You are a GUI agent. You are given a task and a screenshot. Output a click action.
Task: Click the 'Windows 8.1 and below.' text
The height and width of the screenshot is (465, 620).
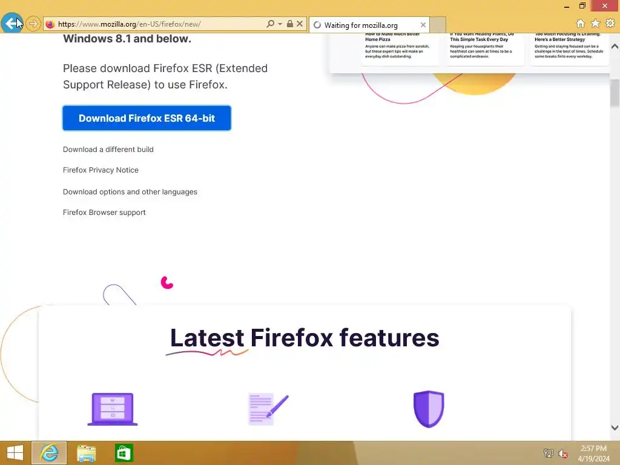(127, 39)
